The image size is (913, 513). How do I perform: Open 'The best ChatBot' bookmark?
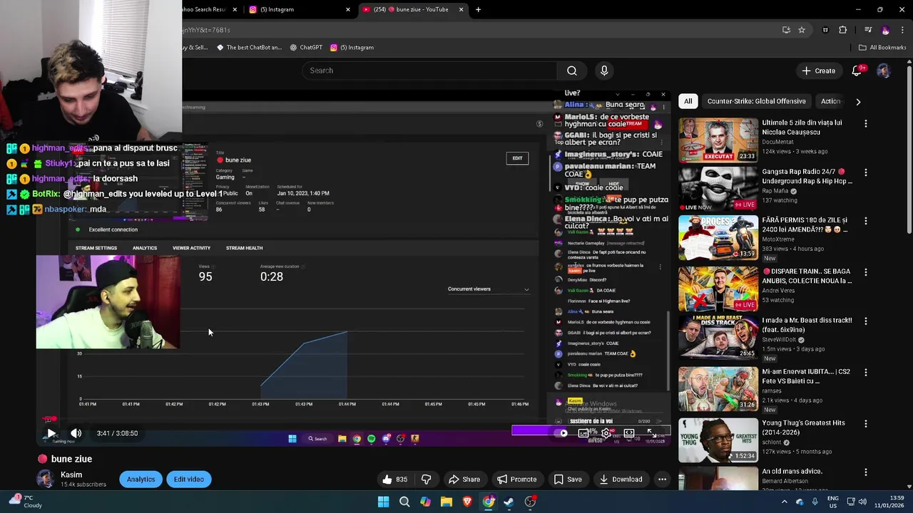pos(249,48)
